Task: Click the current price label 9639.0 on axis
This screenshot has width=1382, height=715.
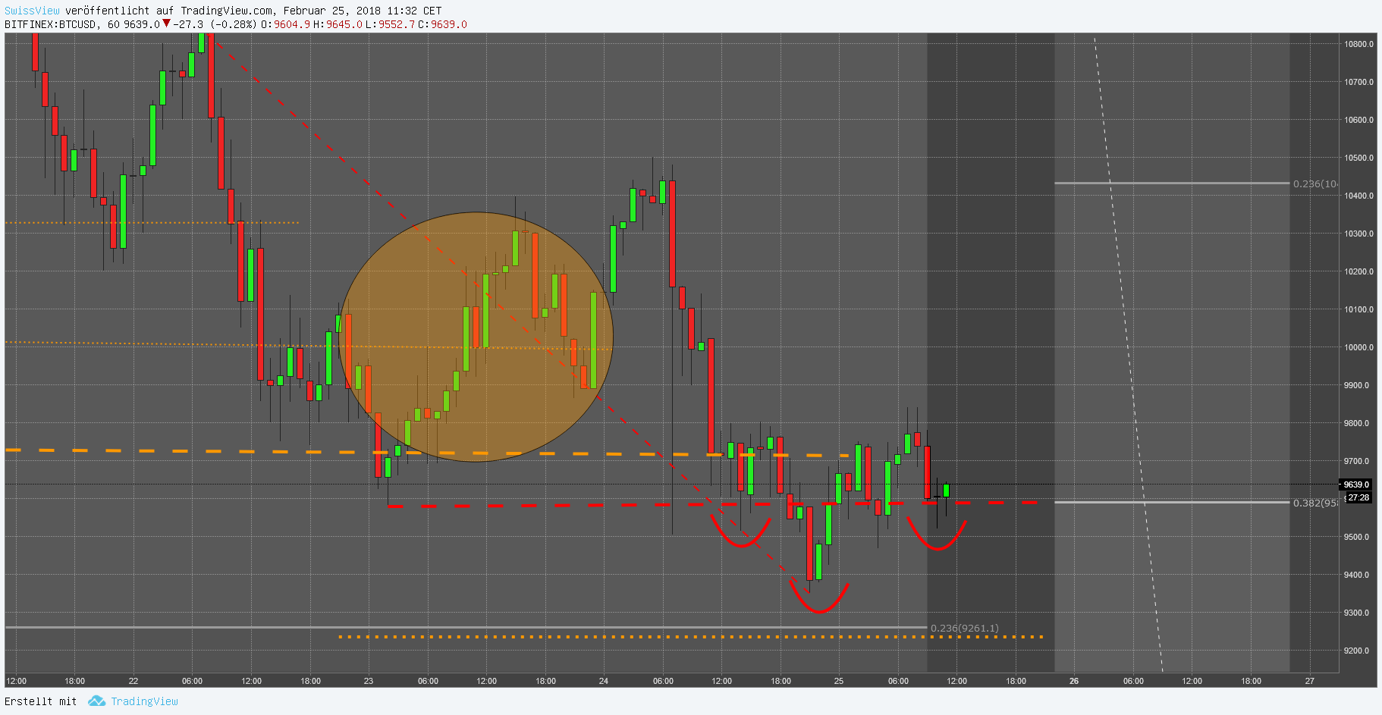Action: (1355, 485)
